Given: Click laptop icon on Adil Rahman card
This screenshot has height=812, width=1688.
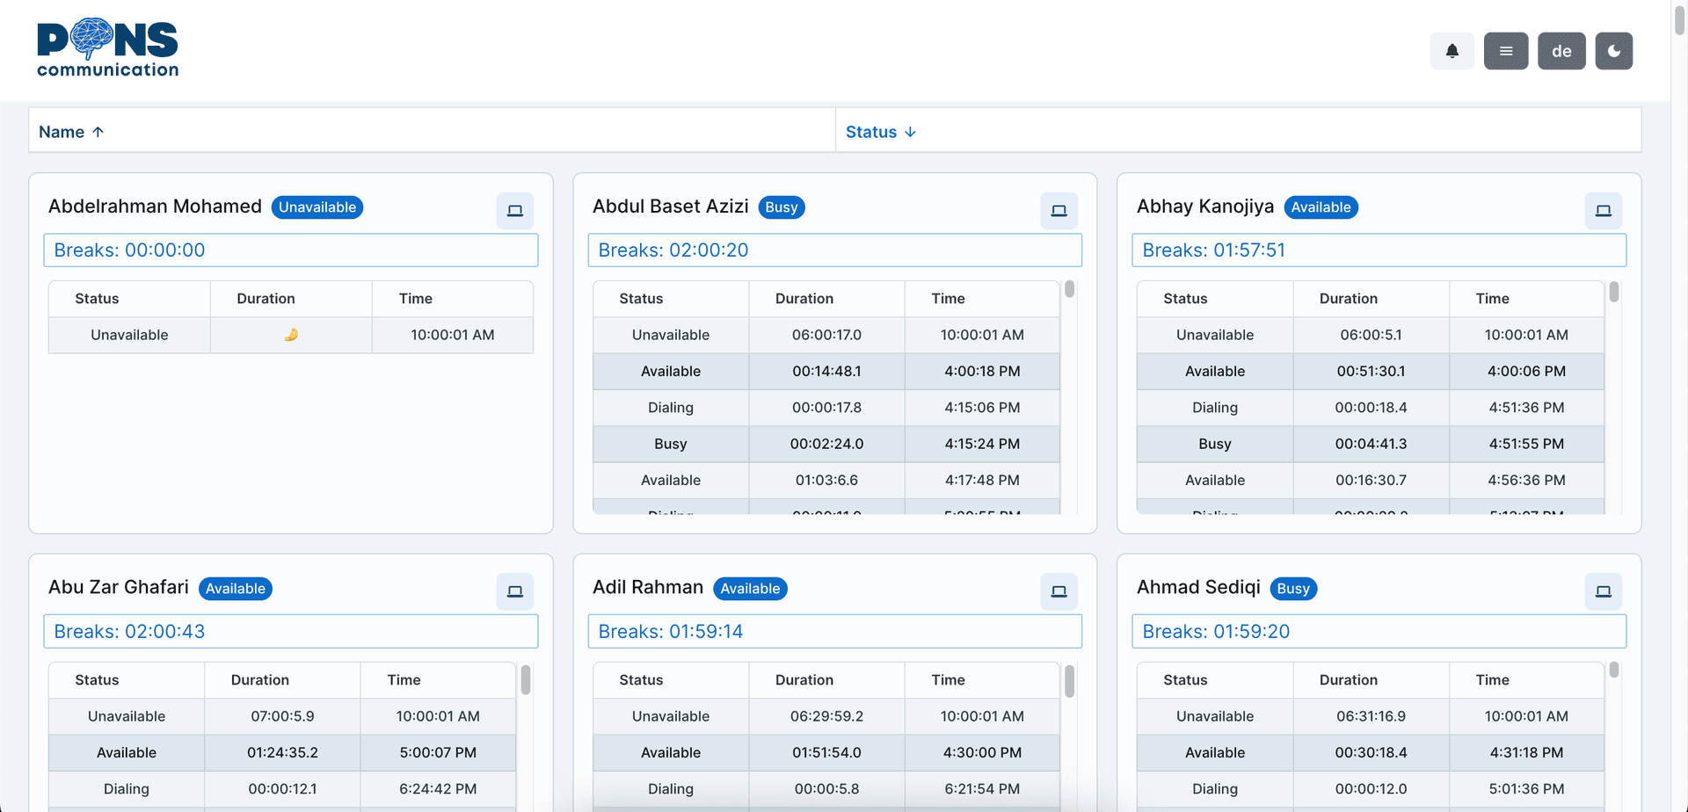Looking at the screenshot, I should [x=1059, y=591].
